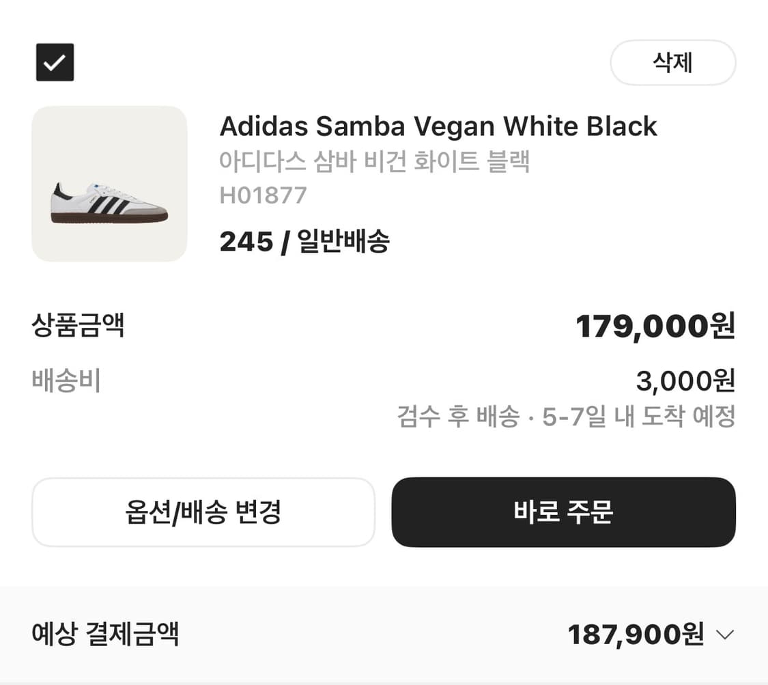This screenshot has height=685, width=768.
Task: Click the style code H01877
Action: click(x=263, y=195)
